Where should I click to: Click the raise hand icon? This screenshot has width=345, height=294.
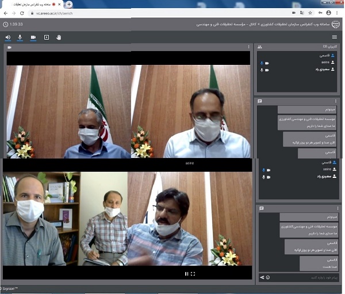coord(59,37)
